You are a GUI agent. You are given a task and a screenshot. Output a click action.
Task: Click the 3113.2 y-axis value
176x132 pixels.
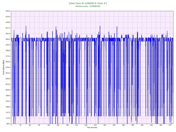coord(8,56)
